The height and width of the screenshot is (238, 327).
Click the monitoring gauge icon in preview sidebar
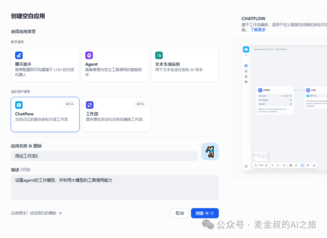tap(246, 82)
